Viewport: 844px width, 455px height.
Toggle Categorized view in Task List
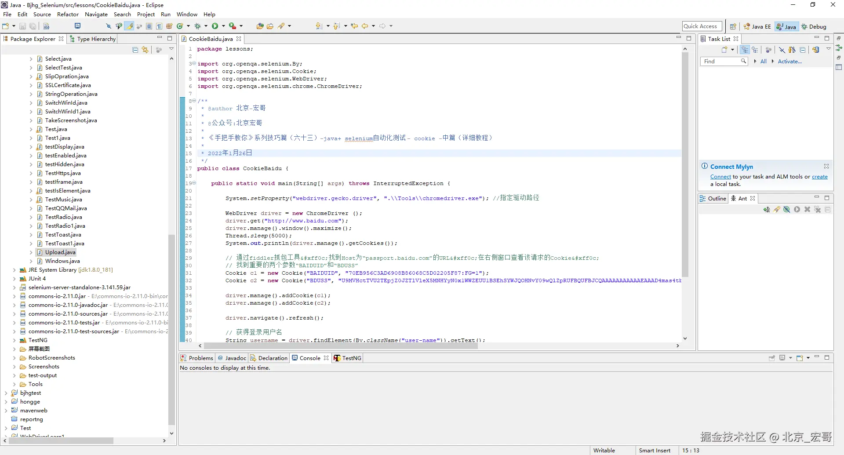pos(744,50)
